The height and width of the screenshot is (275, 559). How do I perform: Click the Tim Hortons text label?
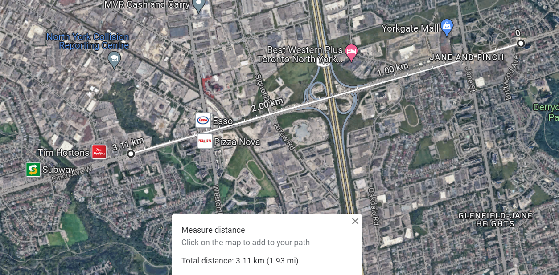63,153
